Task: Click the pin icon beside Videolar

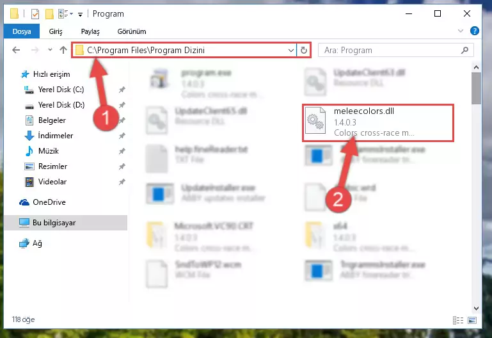Action: (122, 182)
